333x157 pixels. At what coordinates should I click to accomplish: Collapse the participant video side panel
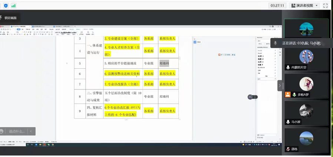pyautogui.click(x=280, y=86)
